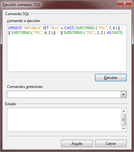
Task: Click the Estado scrollbar up arrow
Action: click(x=124, y=111)
